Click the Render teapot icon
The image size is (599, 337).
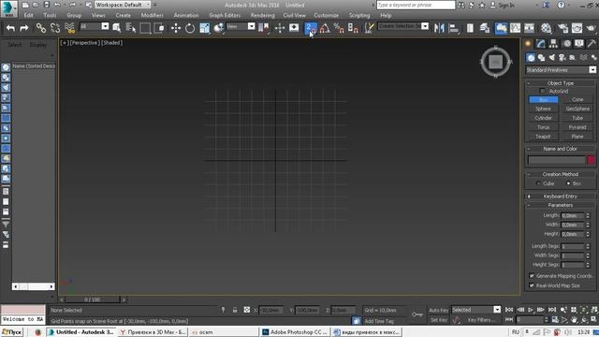591,28
